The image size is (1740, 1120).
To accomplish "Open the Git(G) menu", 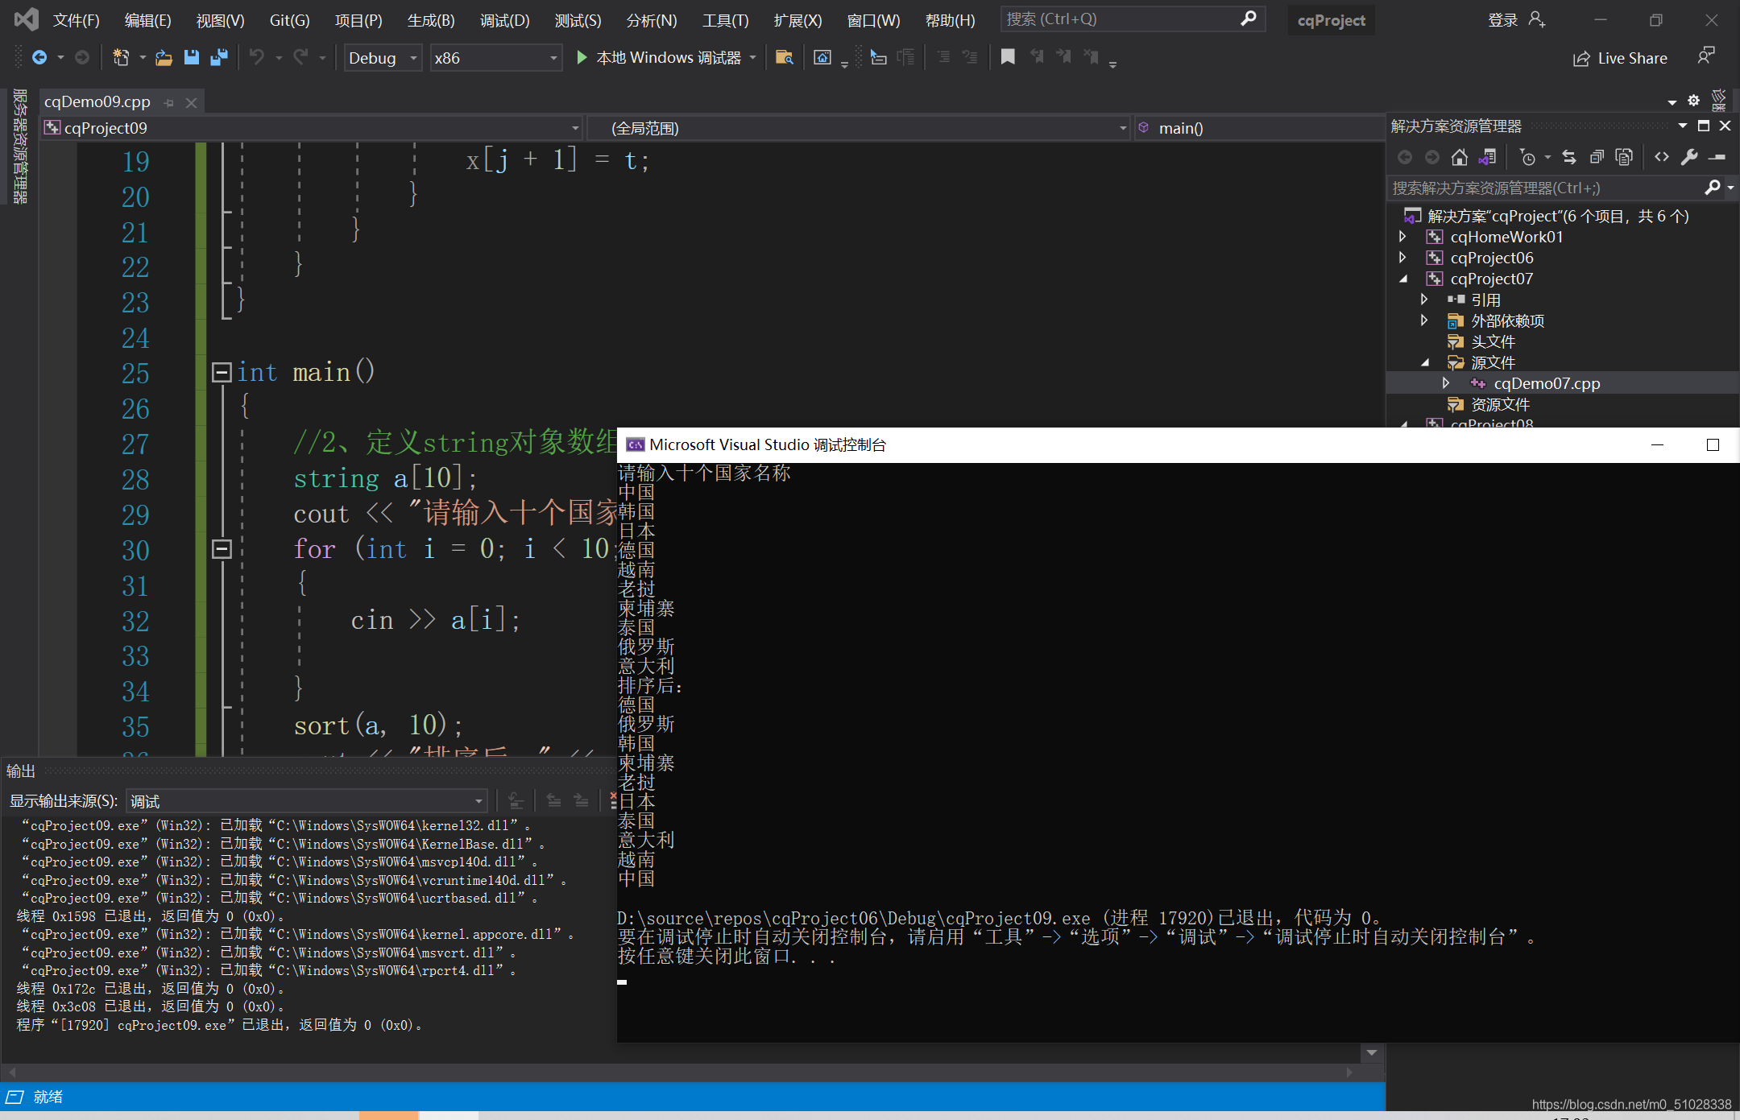I will point(289,20).
